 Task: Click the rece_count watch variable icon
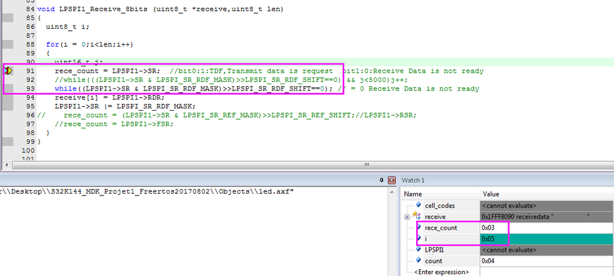(x=418, y=227)
